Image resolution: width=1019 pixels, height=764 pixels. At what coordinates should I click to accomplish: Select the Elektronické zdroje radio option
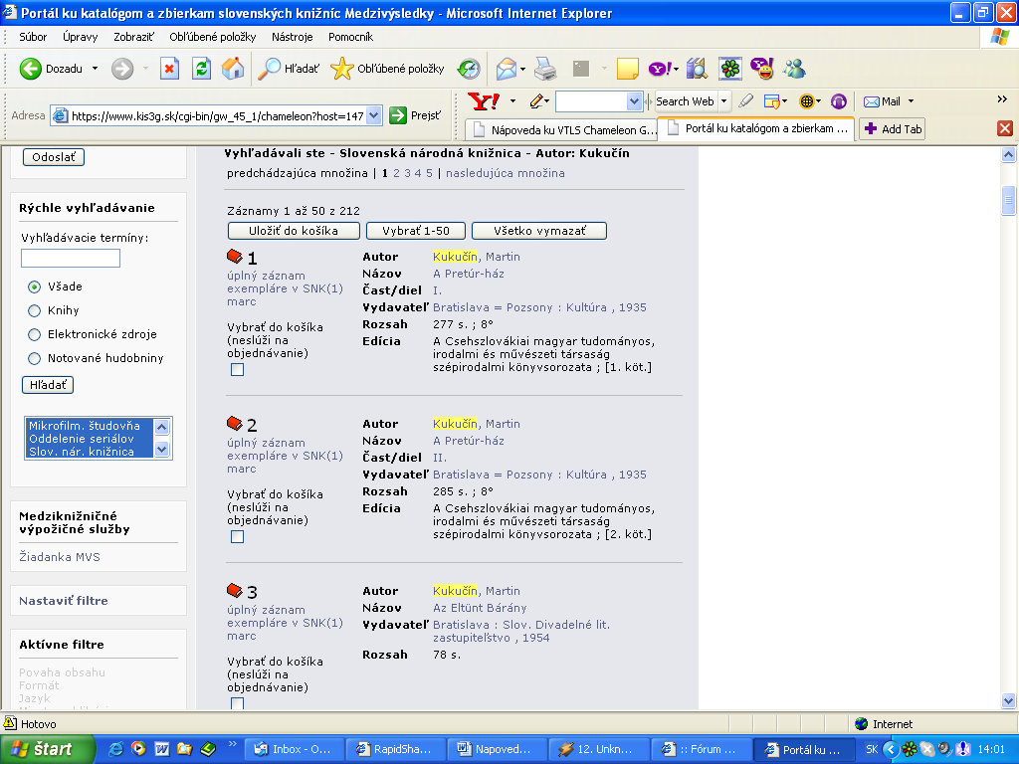click(35, 334)
